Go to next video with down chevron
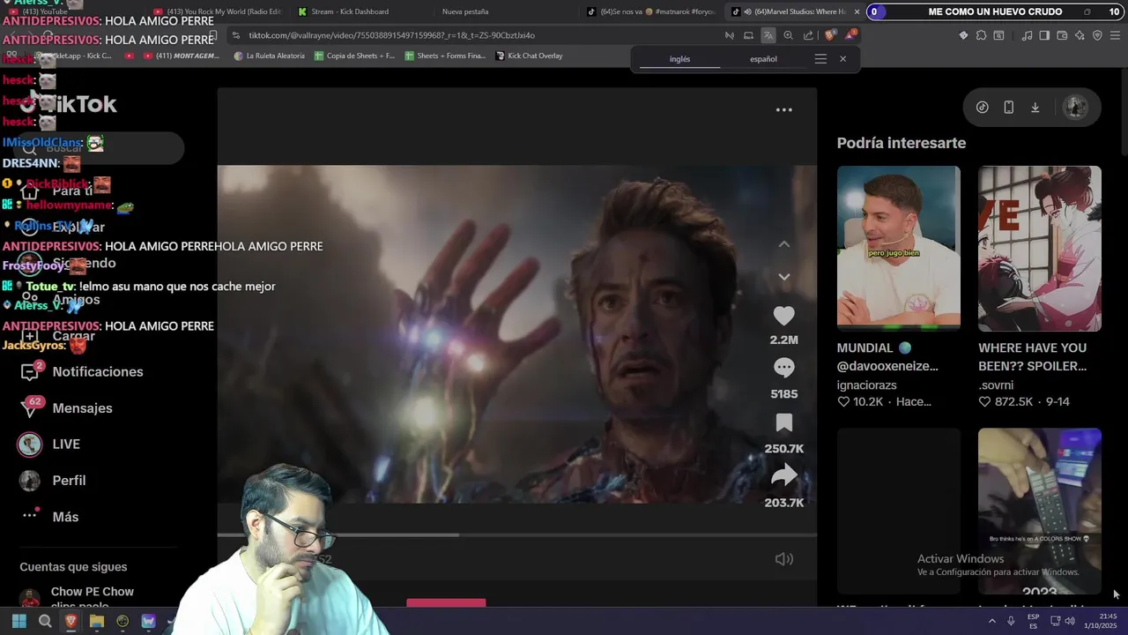This screenshot has height=635, width=1128. [783, 277]
